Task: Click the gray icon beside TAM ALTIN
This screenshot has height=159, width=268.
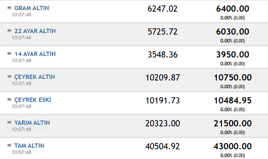Action: (9, 145)
